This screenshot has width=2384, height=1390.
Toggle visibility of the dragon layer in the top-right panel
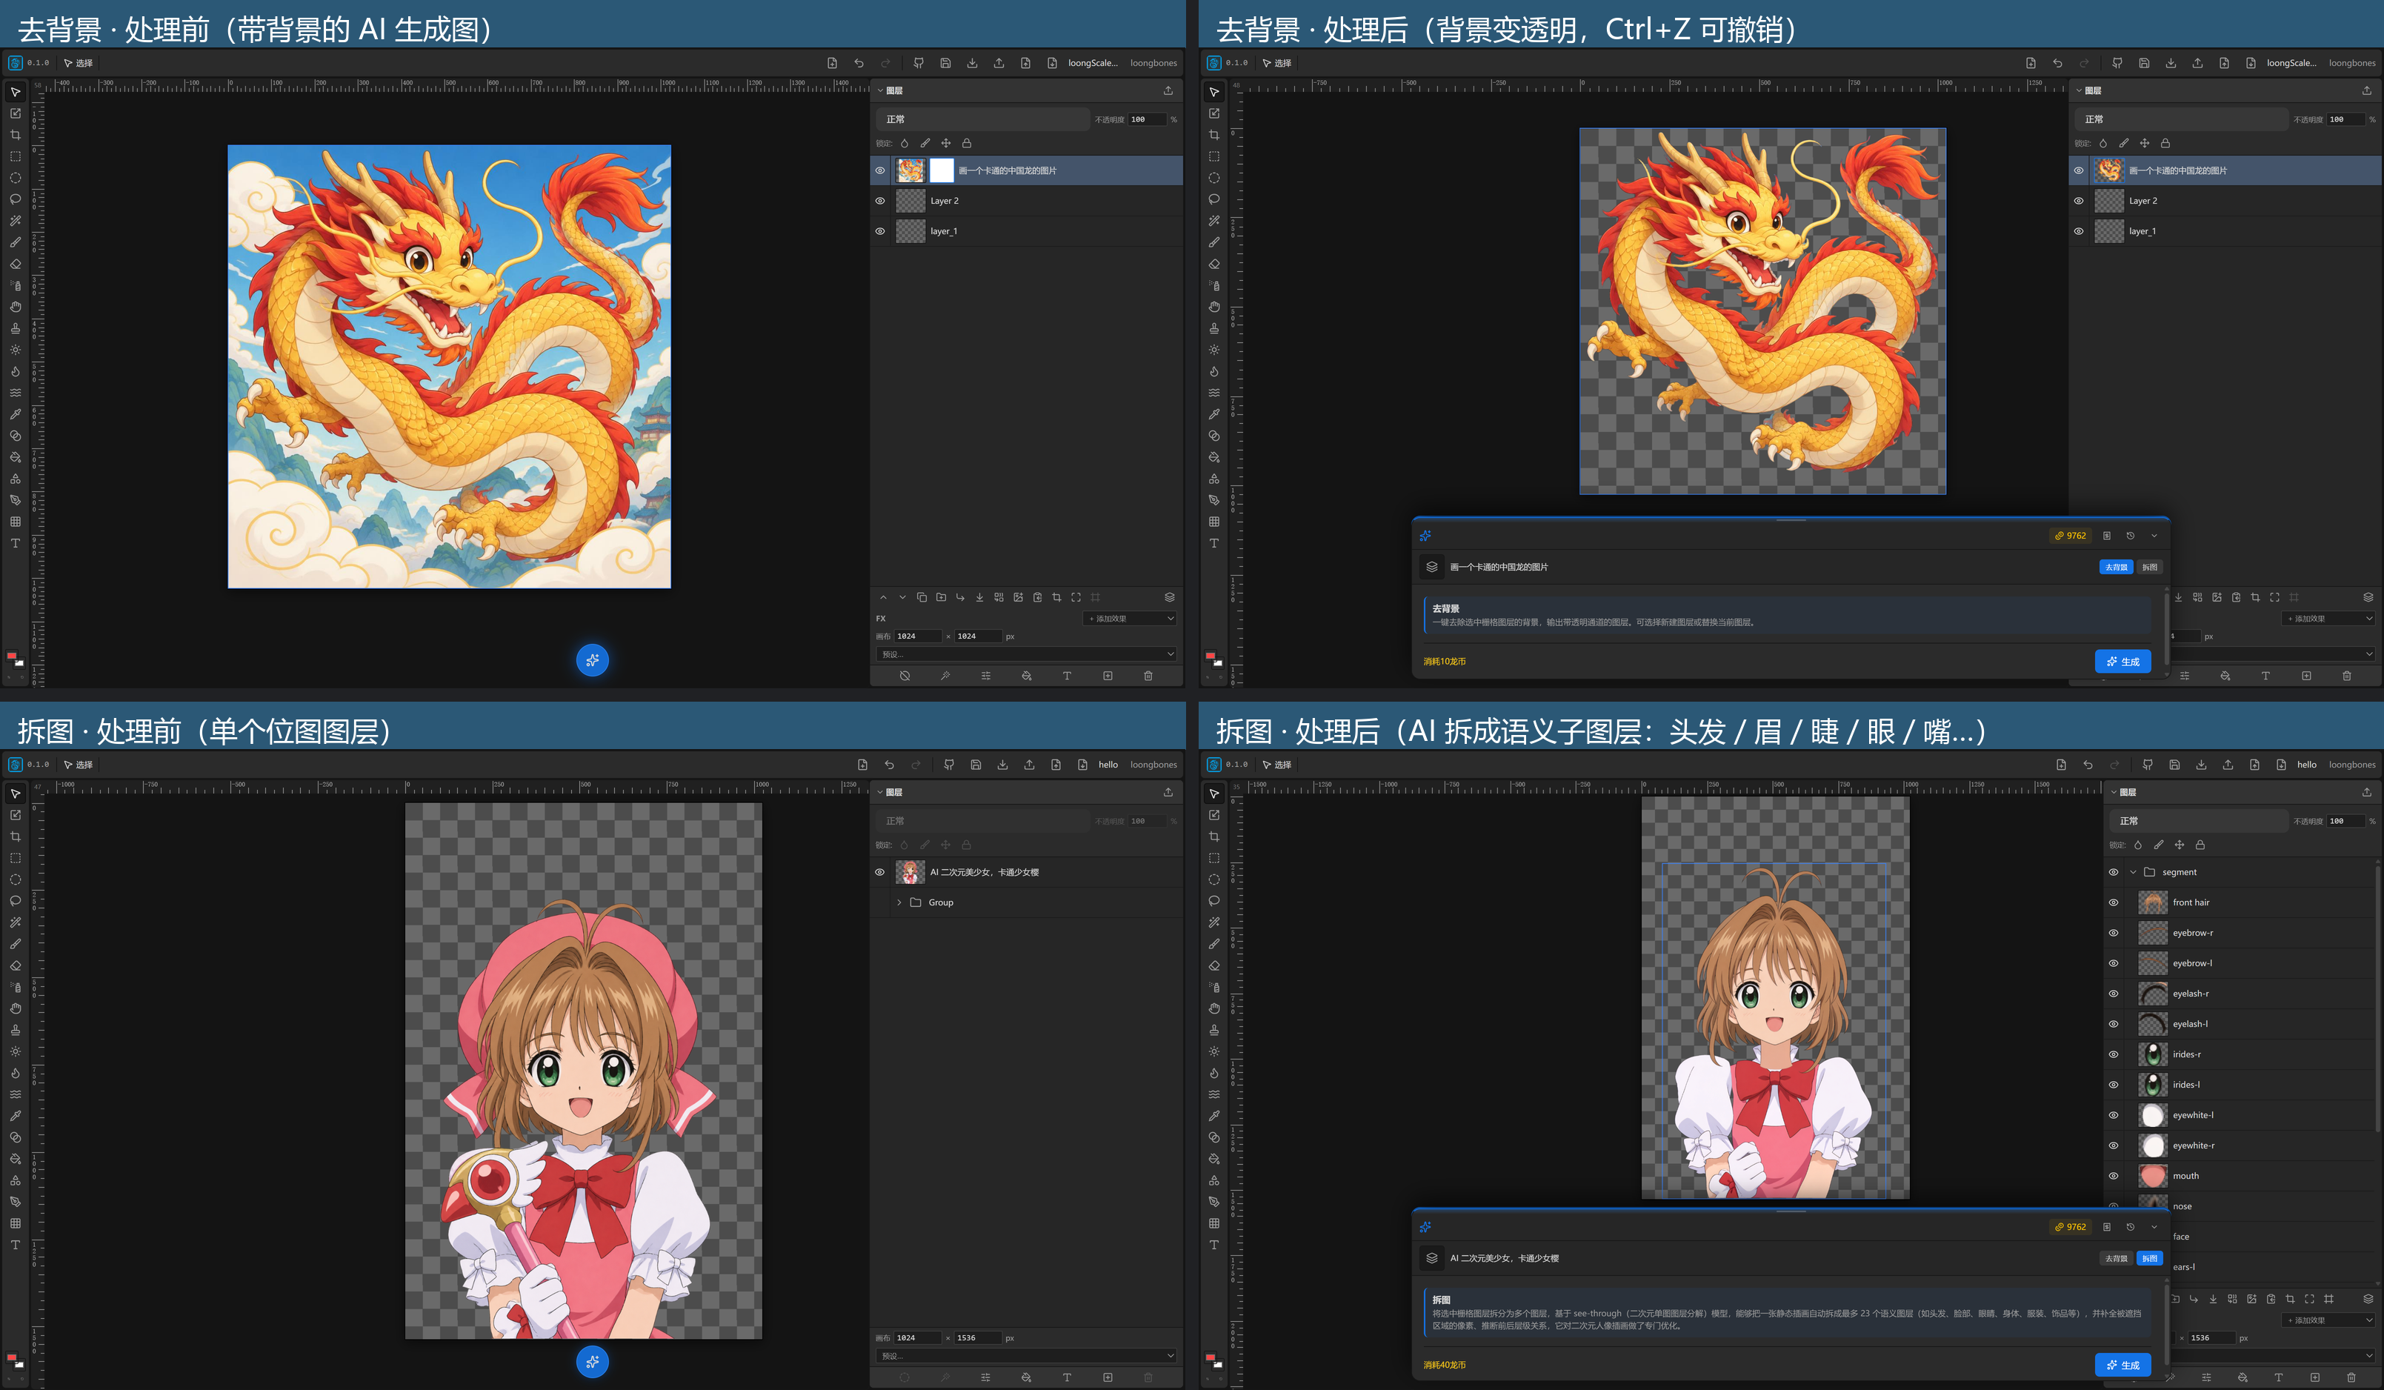(x=2079, y=170)
